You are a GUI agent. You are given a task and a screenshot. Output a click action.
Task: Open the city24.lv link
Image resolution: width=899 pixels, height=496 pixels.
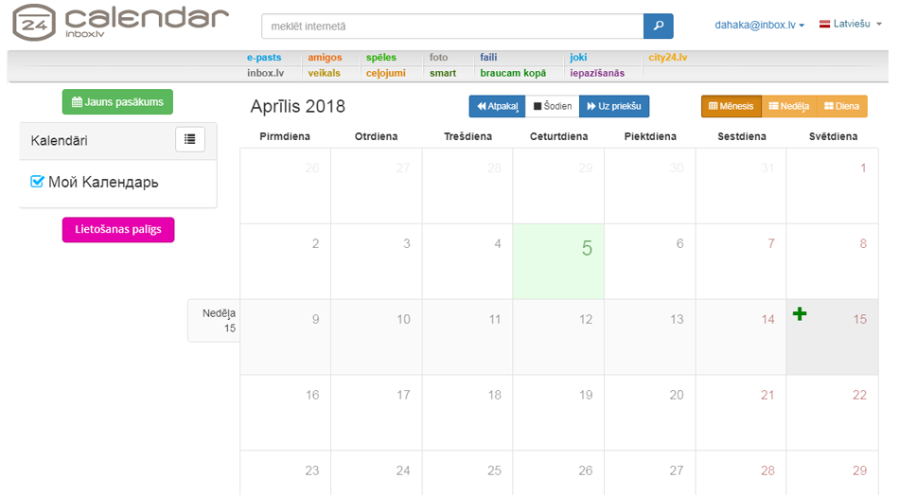click(x=668, y=58)
